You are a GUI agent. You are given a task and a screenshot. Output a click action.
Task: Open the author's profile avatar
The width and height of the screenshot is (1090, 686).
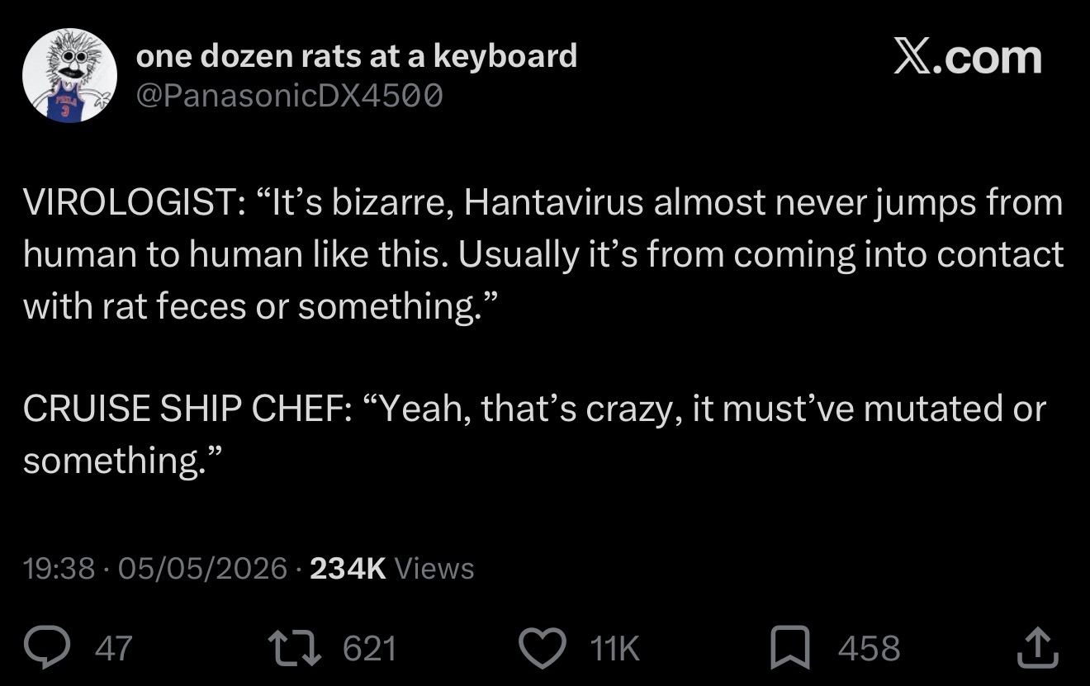click(69, 75)
